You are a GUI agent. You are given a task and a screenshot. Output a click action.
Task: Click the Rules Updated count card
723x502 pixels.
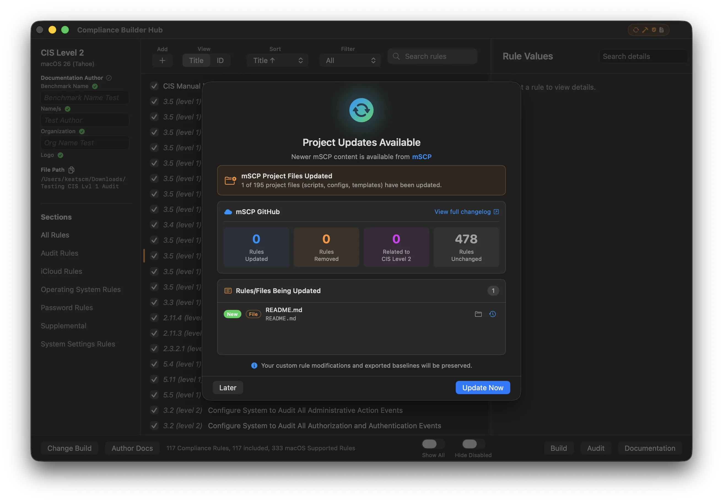256,247
